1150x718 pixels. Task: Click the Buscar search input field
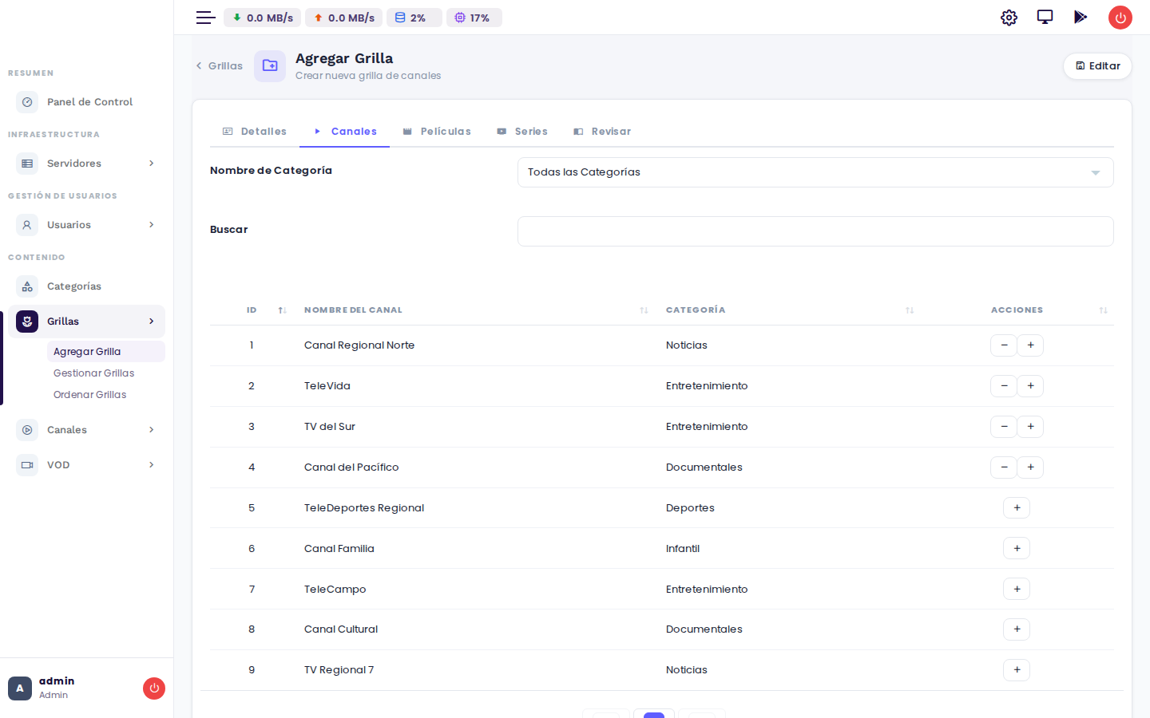815,231
